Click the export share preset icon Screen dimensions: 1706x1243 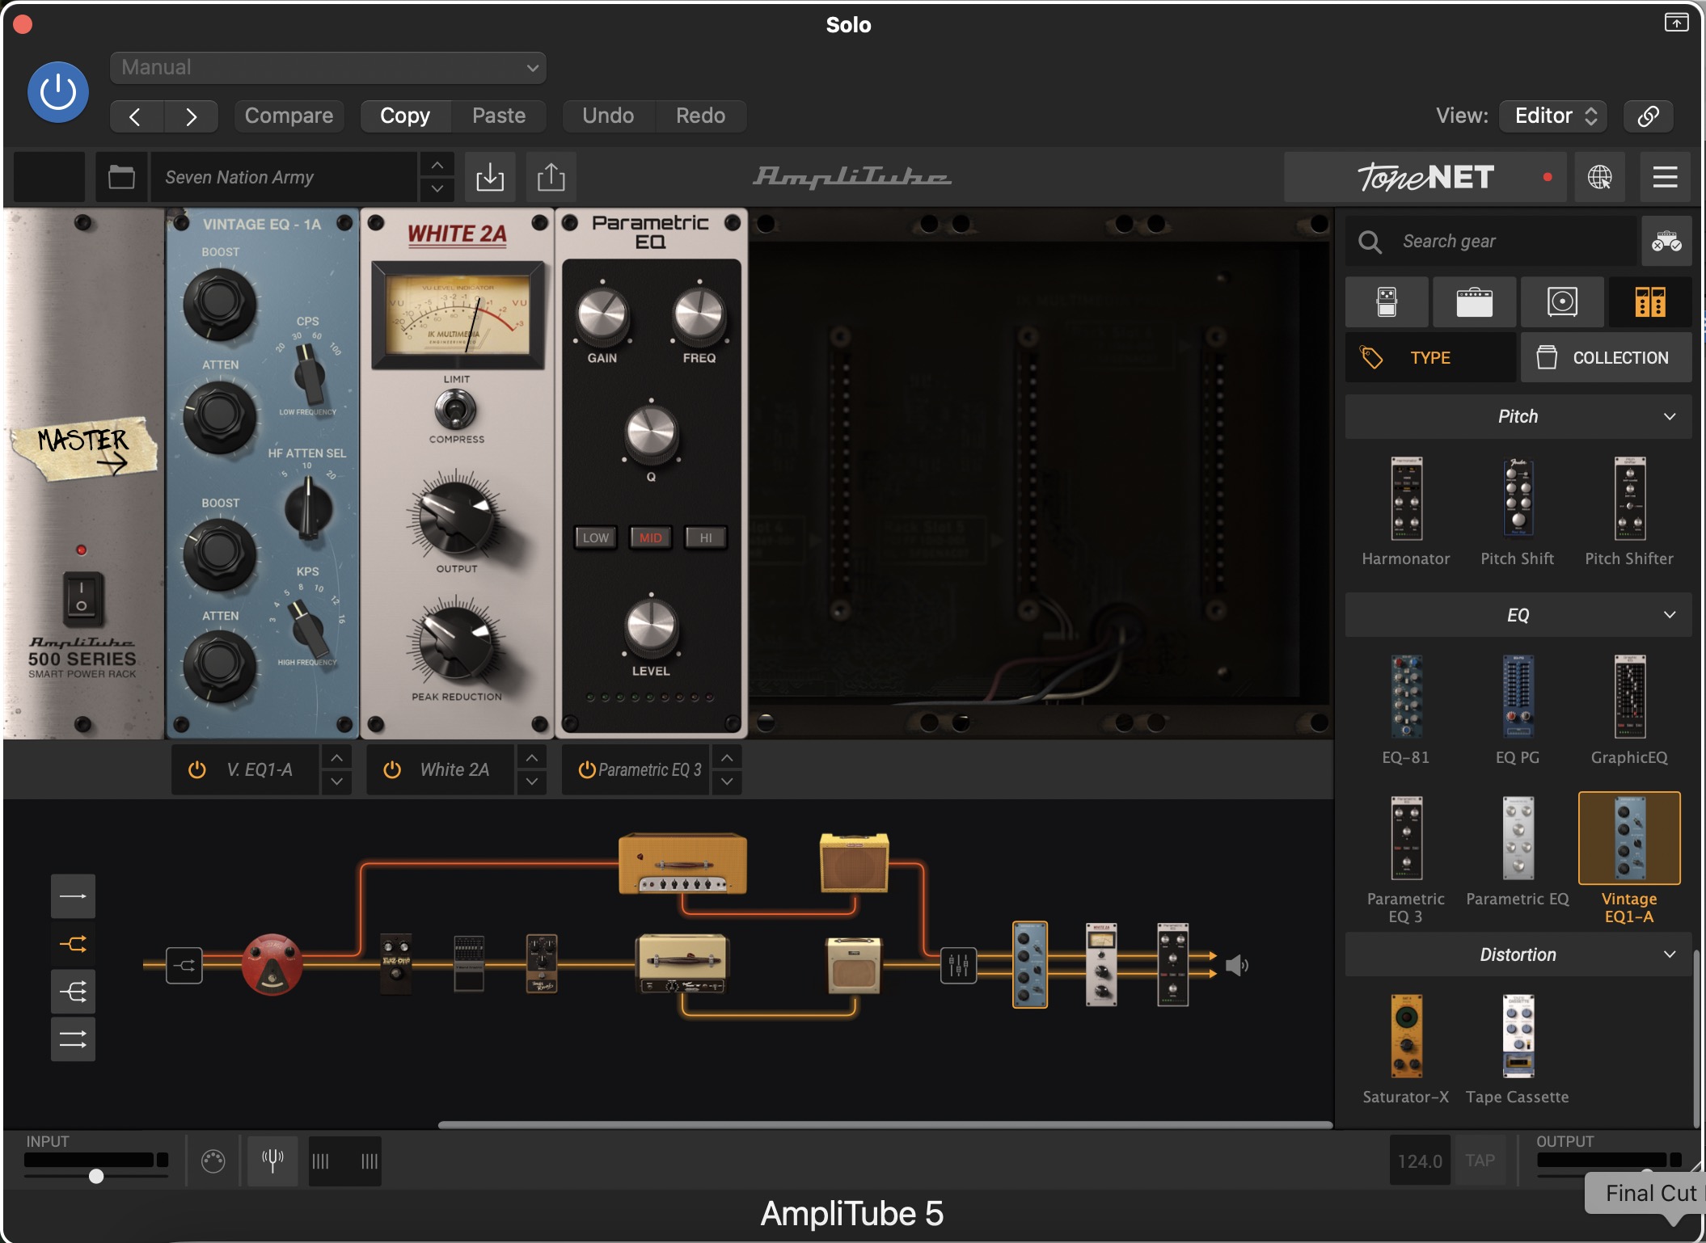551,176
